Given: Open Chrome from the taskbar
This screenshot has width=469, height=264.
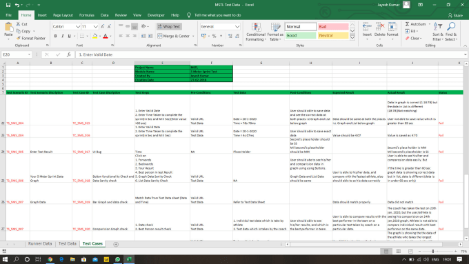Looking at the screenshot, I should [x=50, y=259].
